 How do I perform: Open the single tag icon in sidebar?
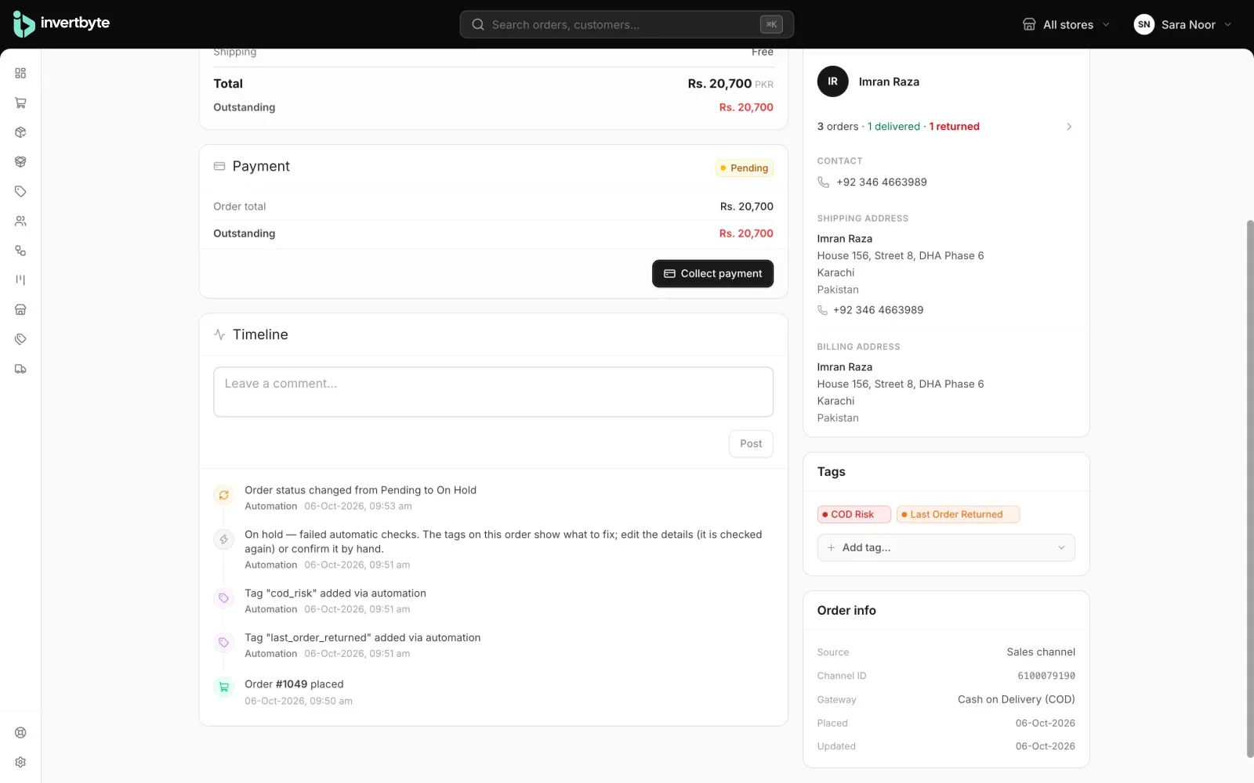point(20,191)
